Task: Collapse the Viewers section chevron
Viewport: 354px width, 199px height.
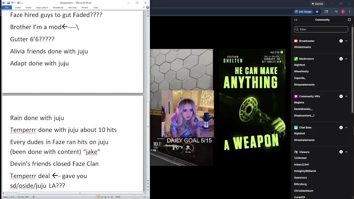Action: pyautogui.click(x=346, y=152)
